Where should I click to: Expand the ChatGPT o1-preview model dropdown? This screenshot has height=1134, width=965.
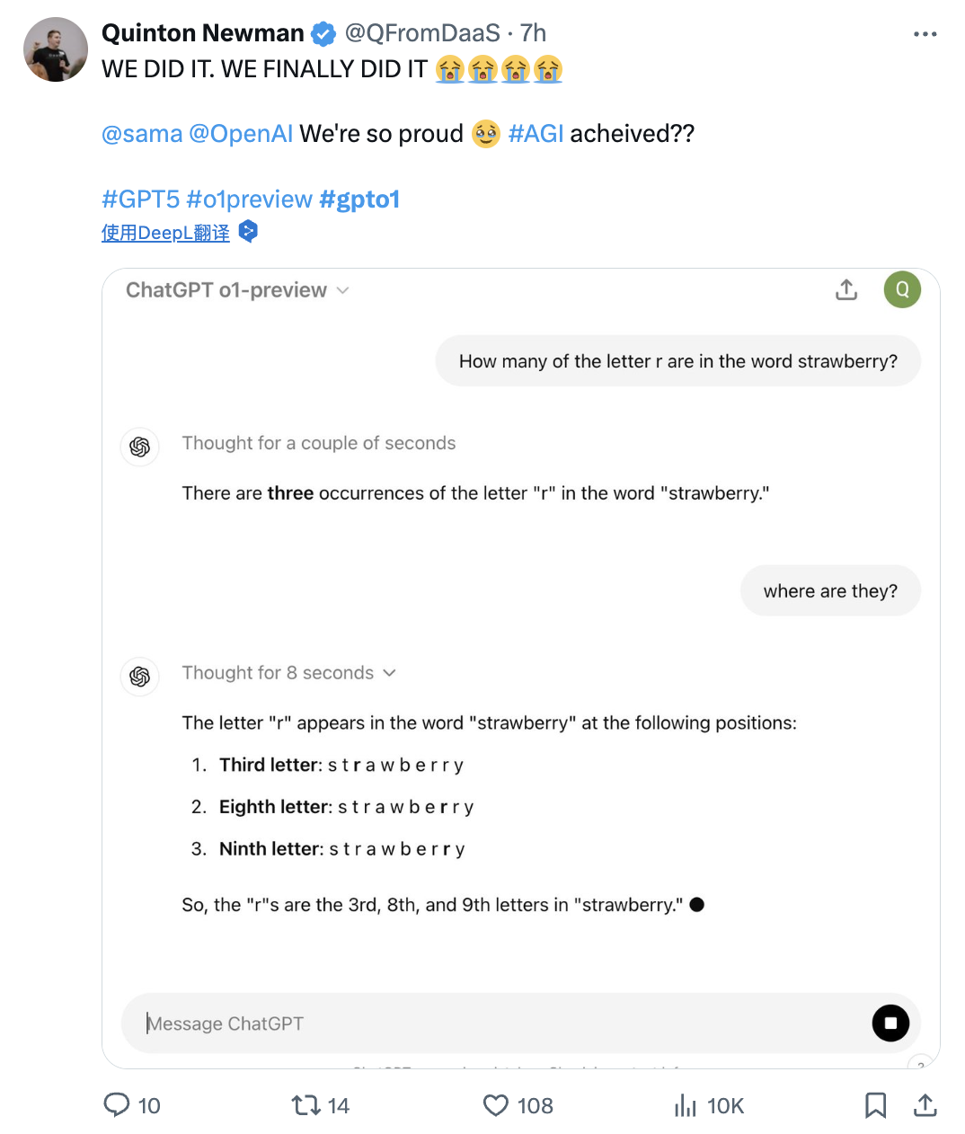(x=238, y=290)
